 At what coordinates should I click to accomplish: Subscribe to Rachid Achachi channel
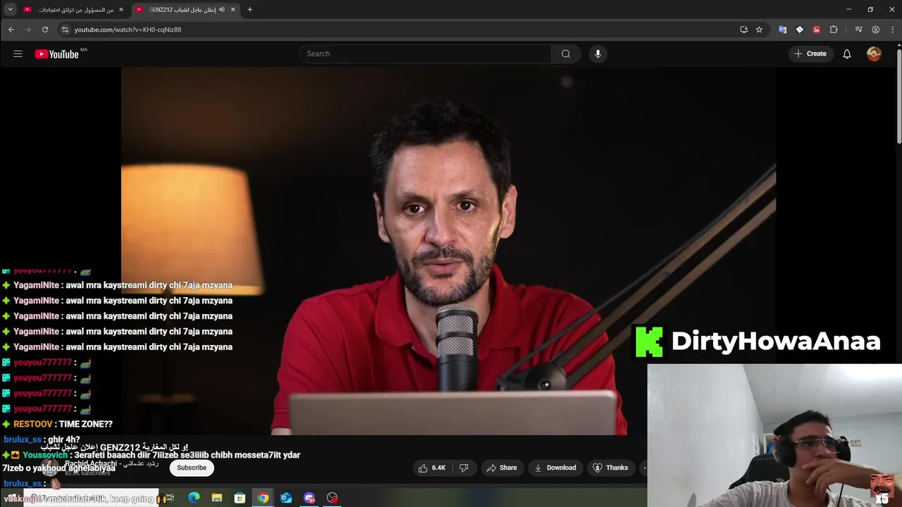pos(192,468)
